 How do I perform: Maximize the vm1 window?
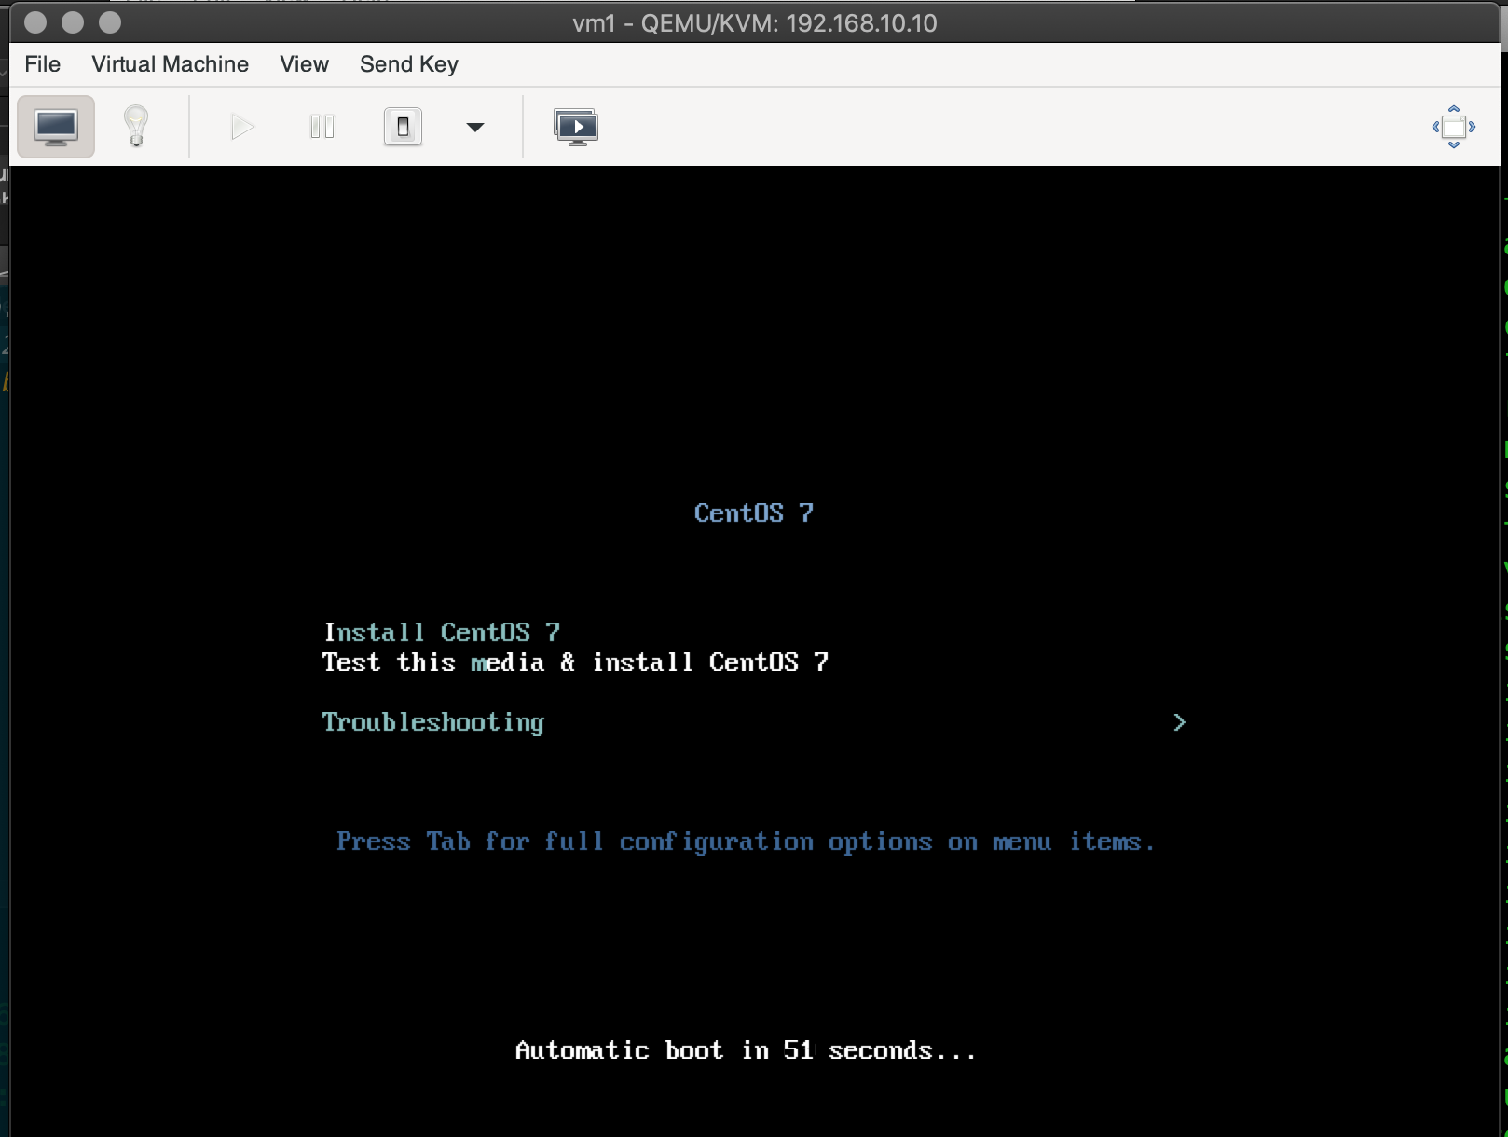click(110, 22)
